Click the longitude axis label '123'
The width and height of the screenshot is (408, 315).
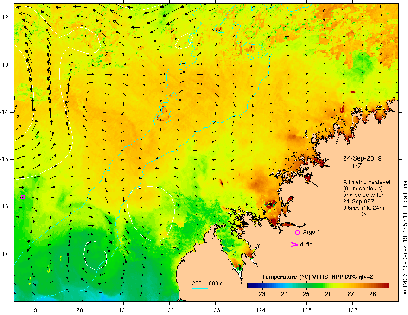coord(215,310)
